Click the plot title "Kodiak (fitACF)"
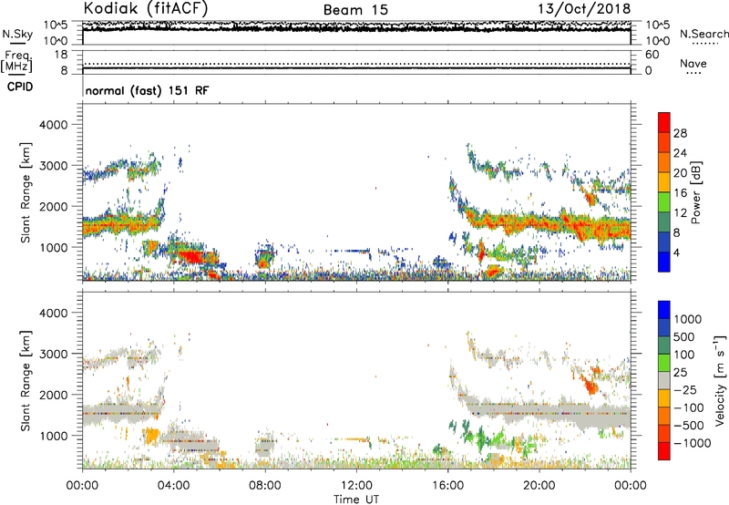729x505 pixels. [146, 8]
